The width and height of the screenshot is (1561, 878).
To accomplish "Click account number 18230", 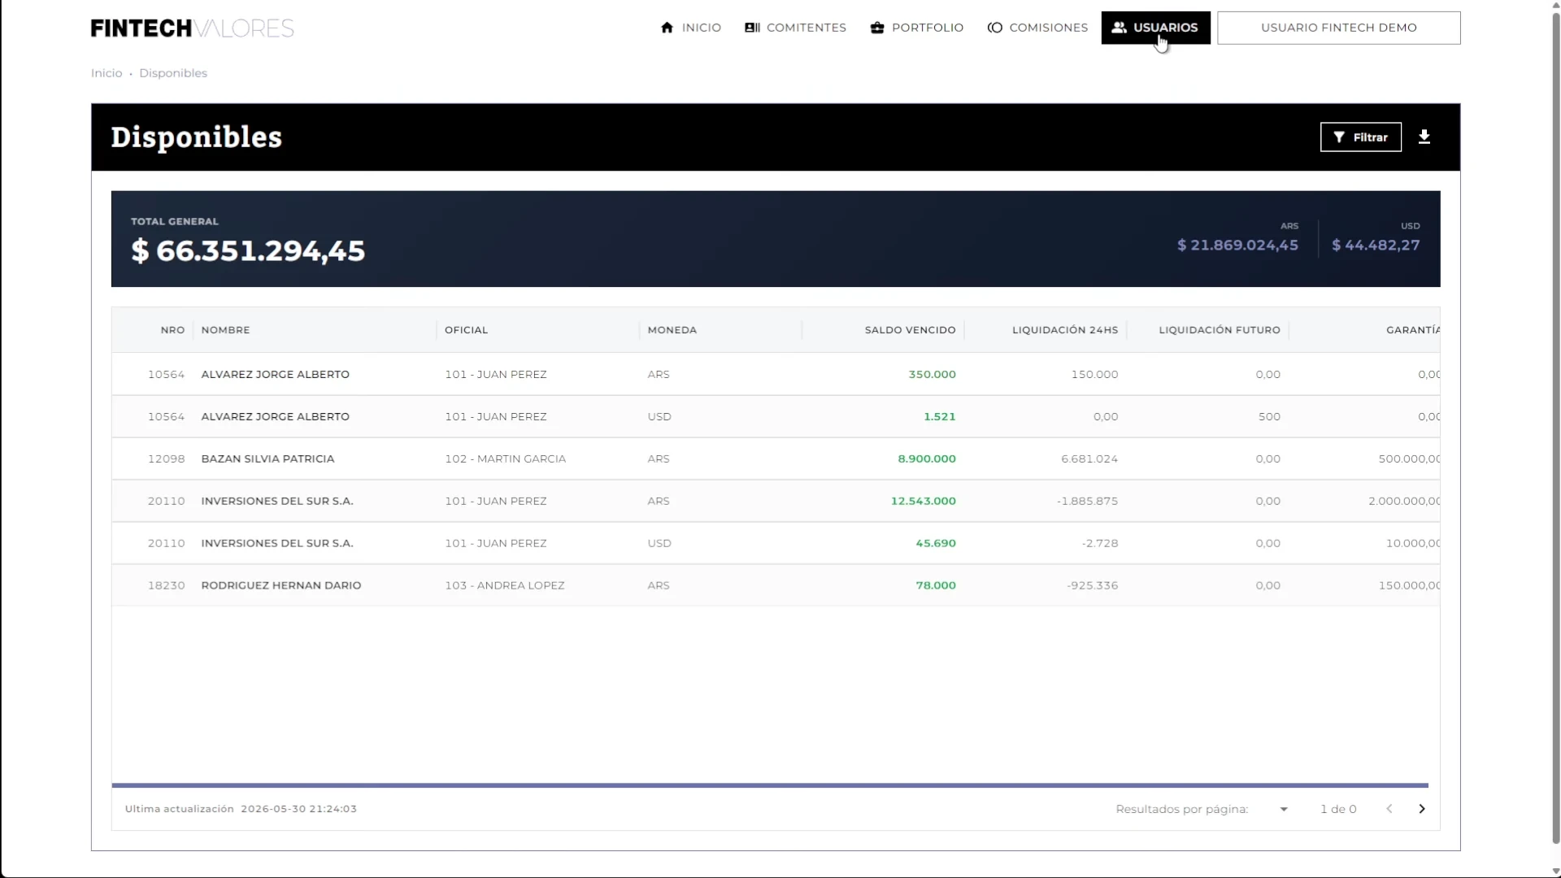I will (166, 586).
